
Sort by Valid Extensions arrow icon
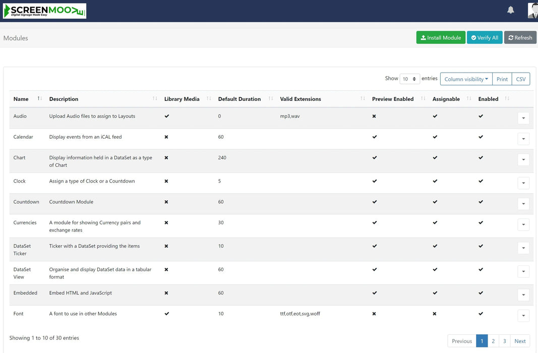(363, 99)
